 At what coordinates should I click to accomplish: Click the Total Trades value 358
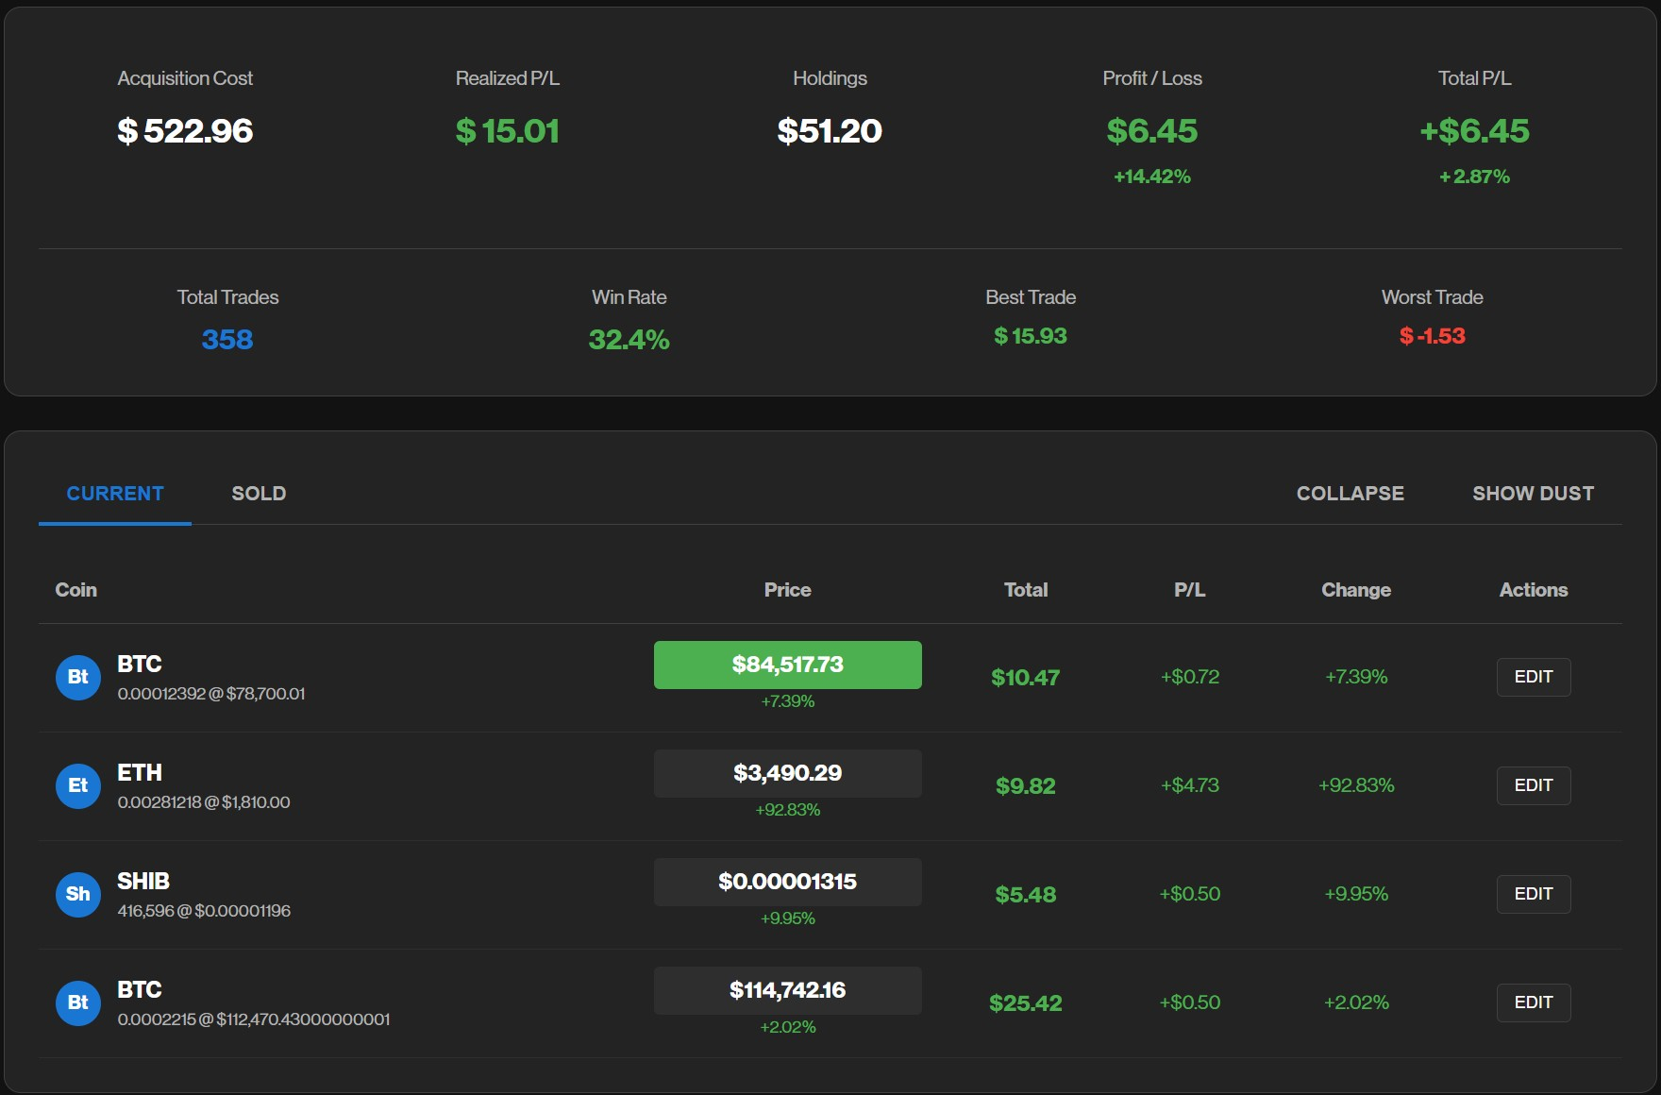[x=226, y=340]
